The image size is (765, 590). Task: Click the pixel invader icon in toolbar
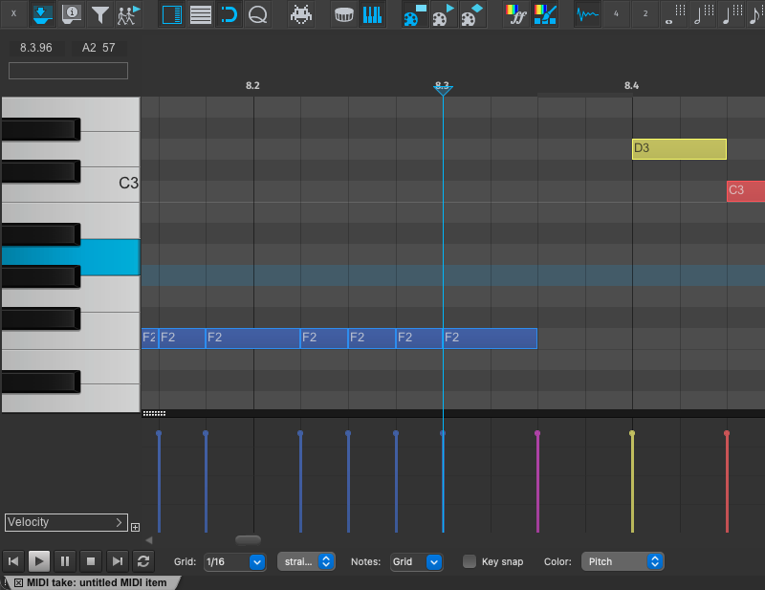[300, 14]
